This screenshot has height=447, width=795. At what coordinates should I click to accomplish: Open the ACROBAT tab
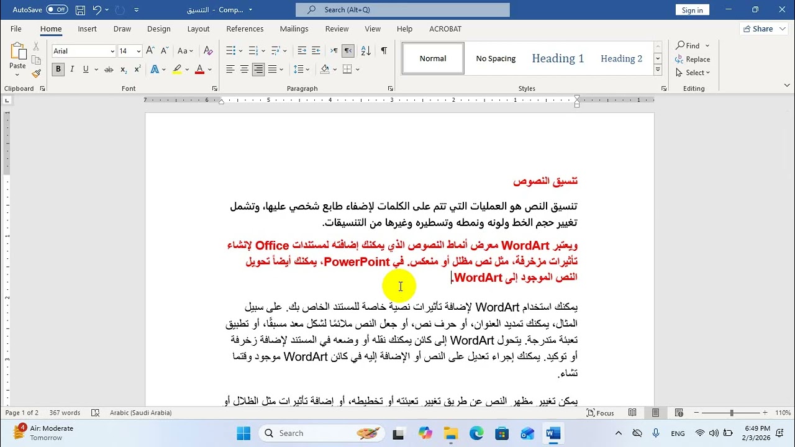coord(445,29)
